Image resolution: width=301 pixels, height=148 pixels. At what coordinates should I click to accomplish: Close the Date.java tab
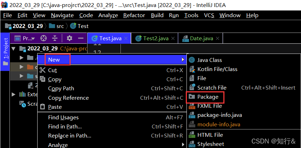coord(217,38)
